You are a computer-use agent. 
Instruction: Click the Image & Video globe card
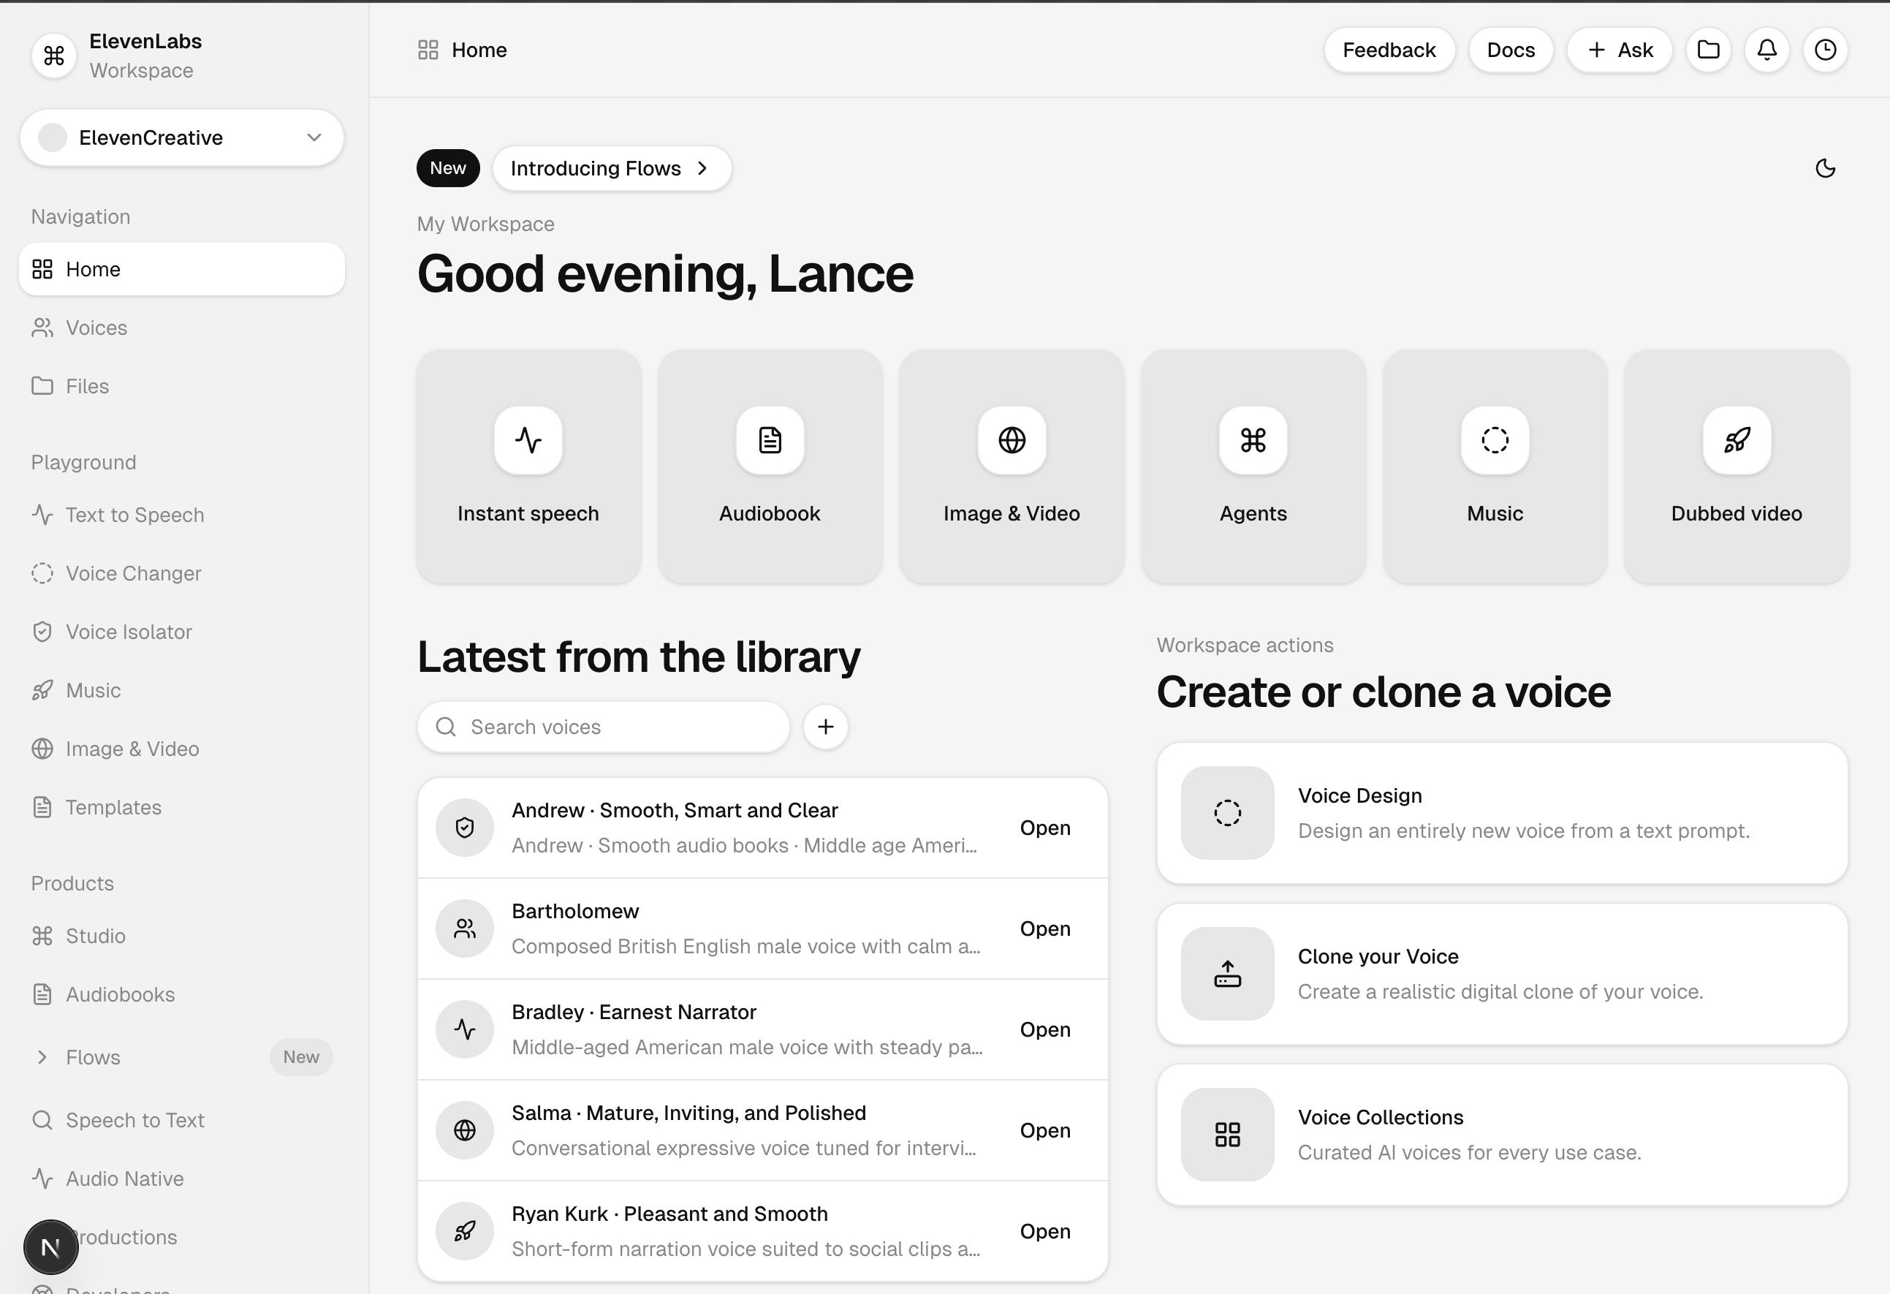coord(1011,466)
